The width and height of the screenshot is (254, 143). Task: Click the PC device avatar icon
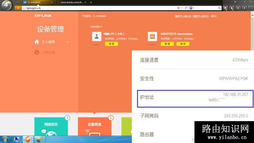click(x=97, y=37)
